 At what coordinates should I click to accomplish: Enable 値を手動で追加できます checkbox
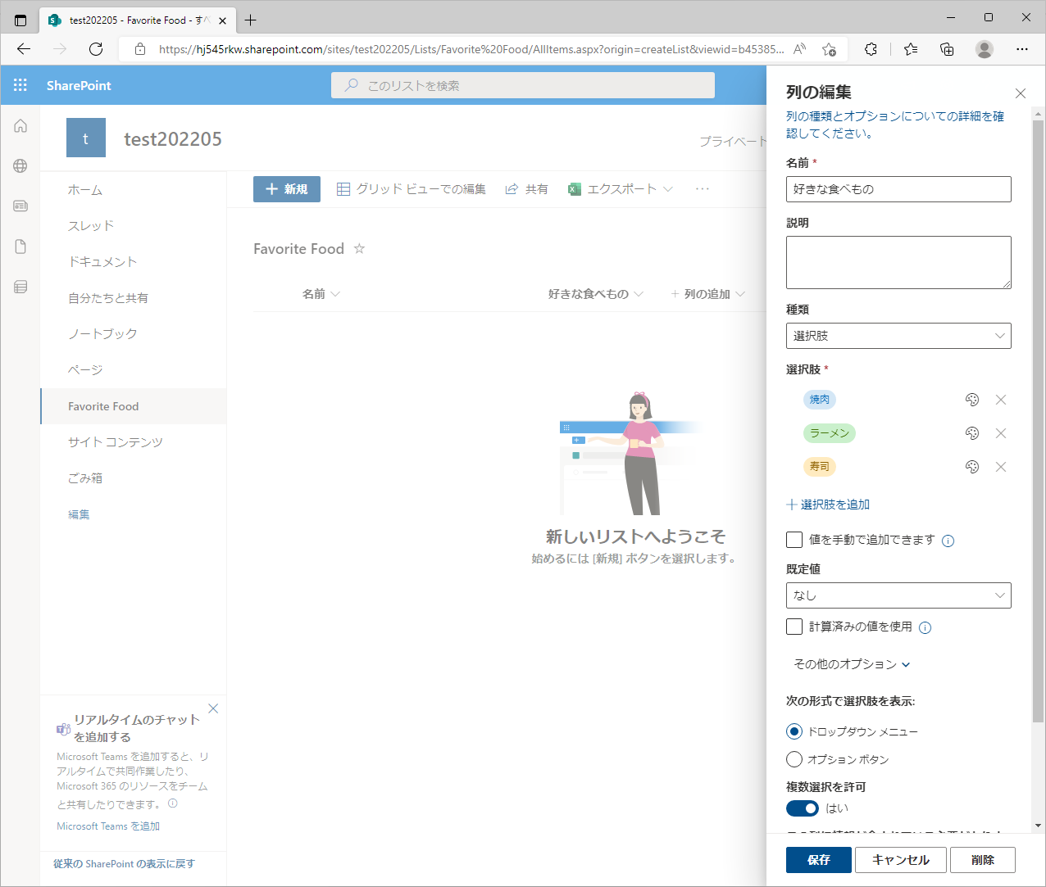tap(794, 540)
